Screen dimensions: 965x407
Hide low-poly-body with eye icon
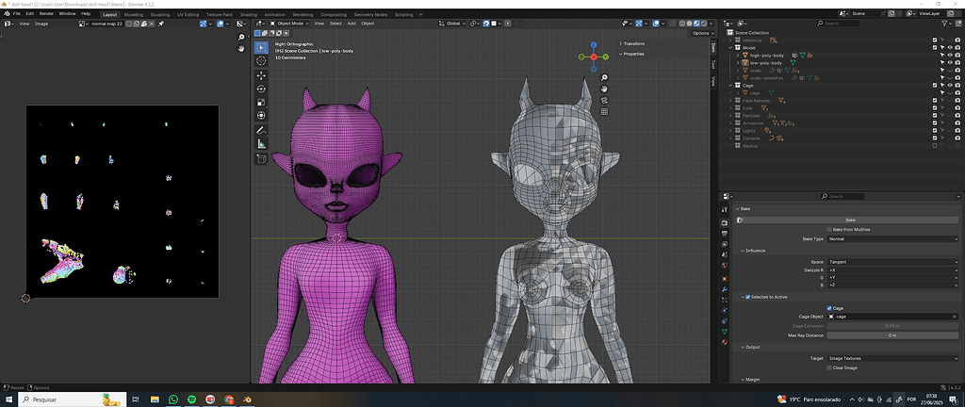click(950, 63)
